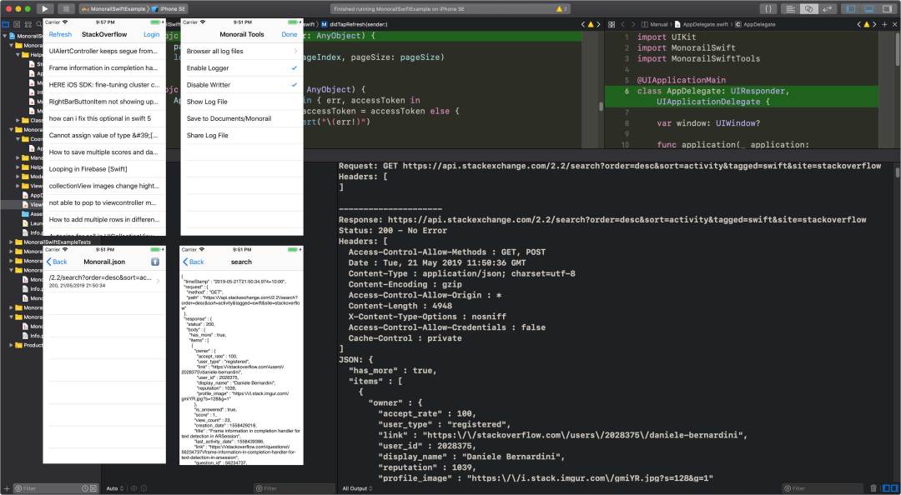
Task: Open the AppDelegate class jump bar item
Action: coord(756,24)
